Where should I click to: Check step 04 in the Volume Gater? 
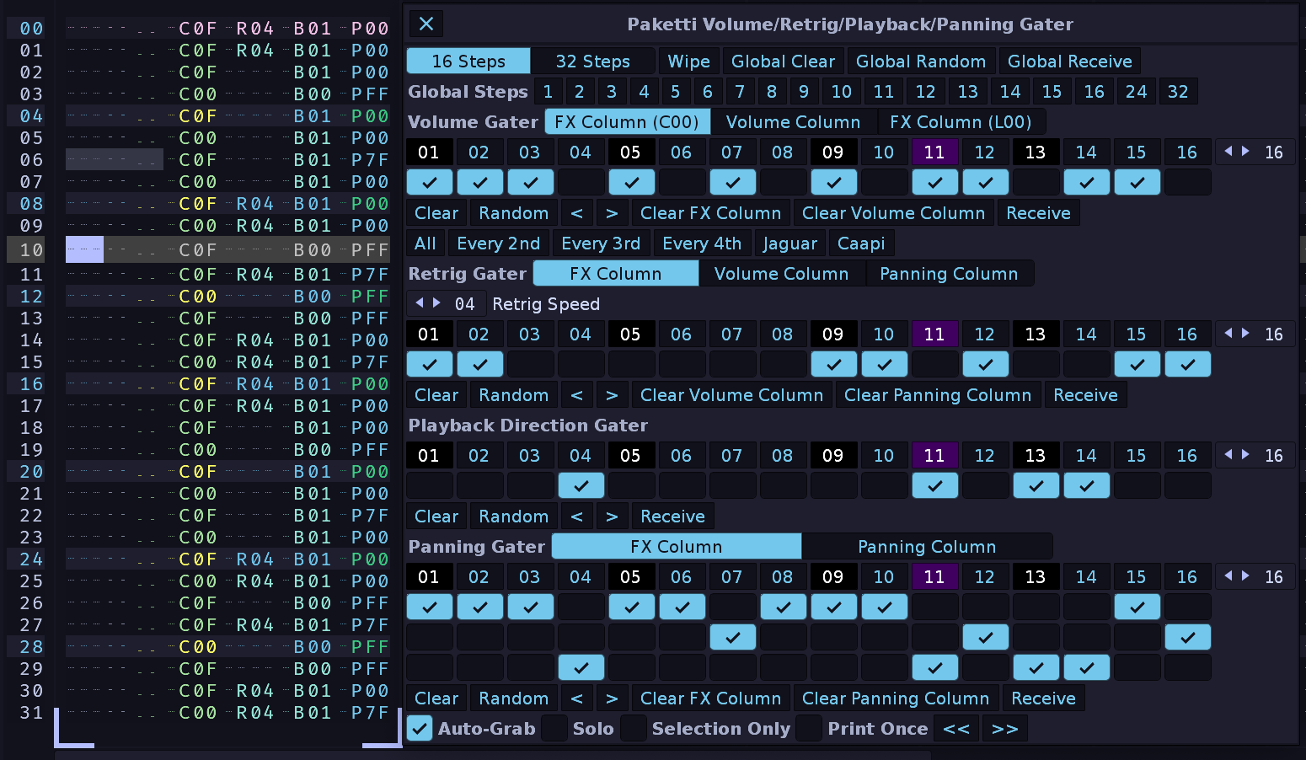tap(581, 182)
